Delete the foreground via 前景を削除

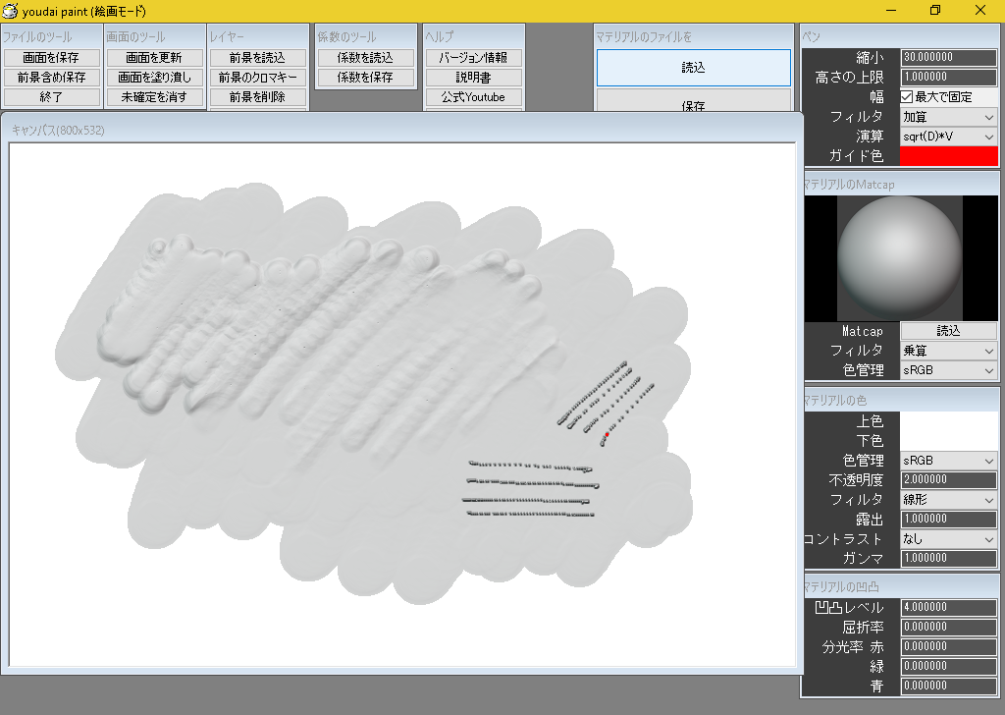[x=257, y=97]
